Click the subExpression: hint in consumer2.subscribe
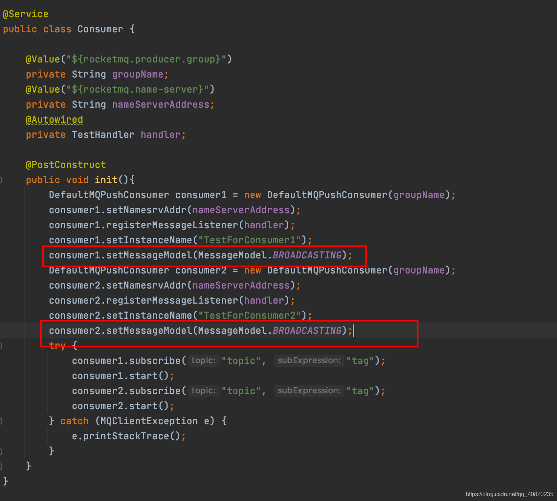 (309, 391)
